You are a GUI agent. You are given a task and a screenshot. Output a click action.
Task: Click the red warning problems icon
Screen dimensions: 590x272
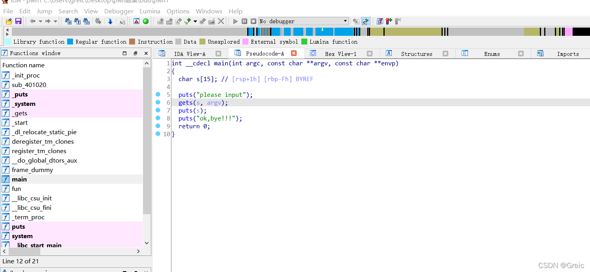click(x=136, y=21)
